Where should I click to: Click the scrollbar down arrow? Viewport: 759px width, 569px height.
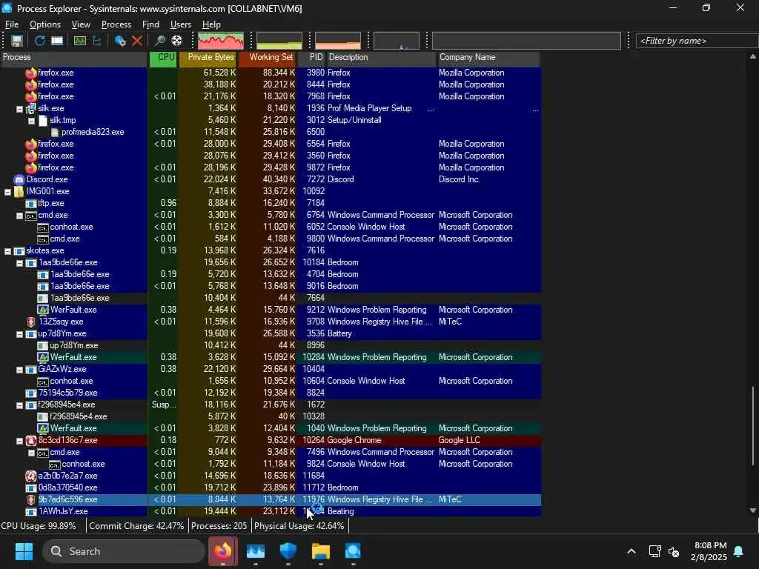click(753, 510)
